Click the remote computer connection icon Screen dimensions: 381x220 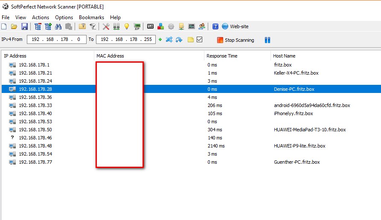tap(181, 26)
